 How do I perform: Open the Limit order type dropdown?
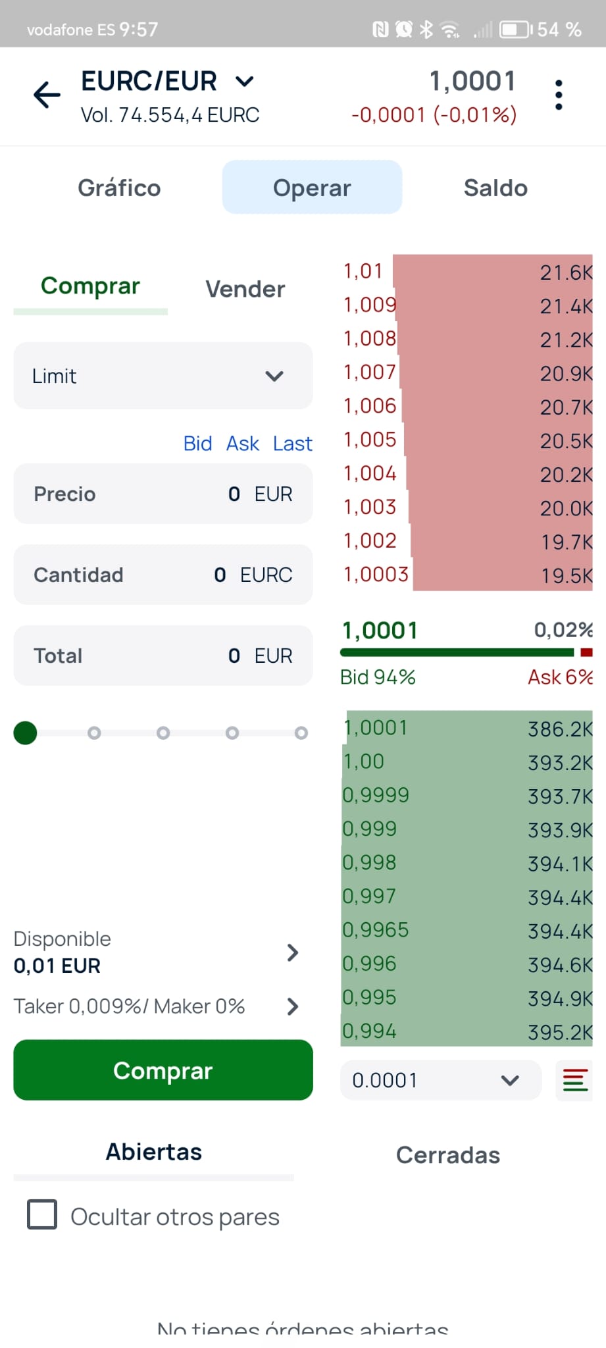(163, 376)
